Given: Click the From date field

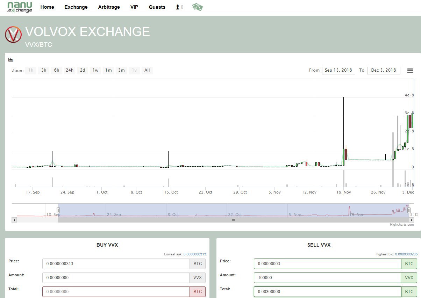Looking at the screenshot, I should coord(338,70).
